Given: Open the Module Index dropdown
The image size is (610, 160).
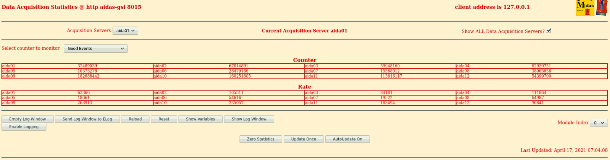Looking at the screenshot, I should click(x=599, y=123).
